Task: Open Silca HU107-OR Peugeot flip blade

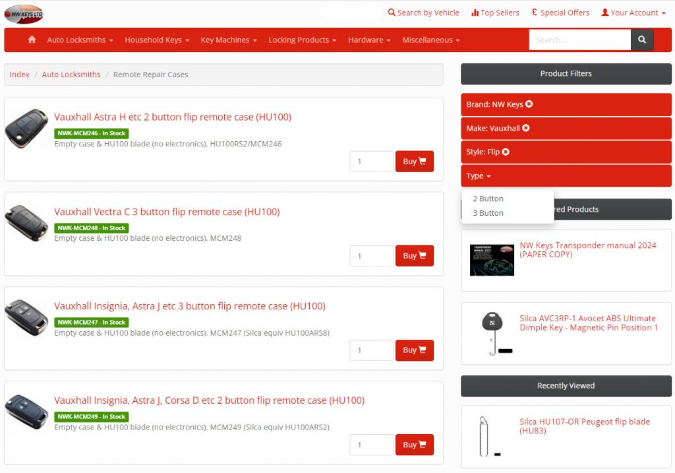Action: point(585,426)
